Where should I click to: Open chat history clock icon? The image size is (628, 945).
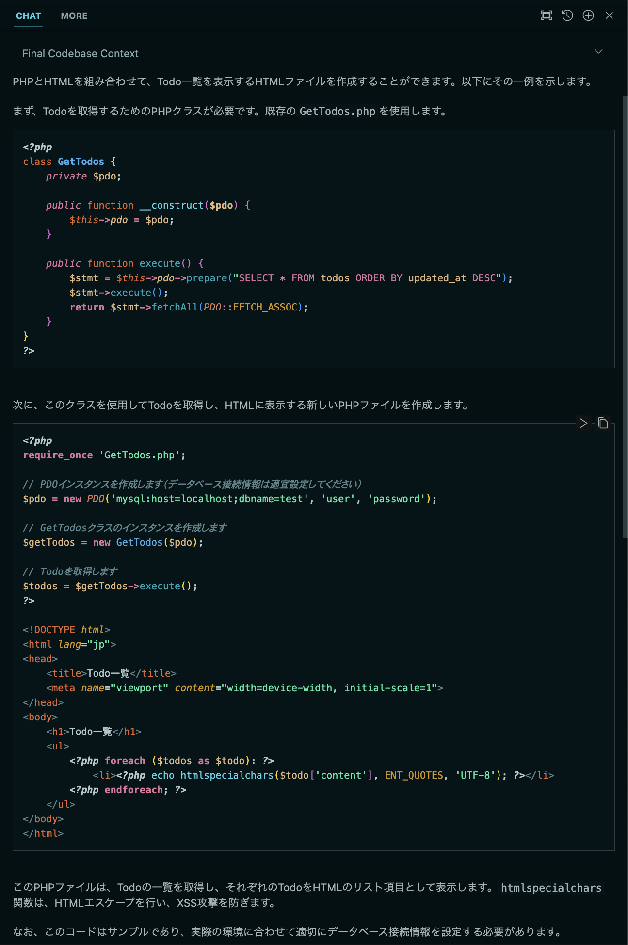click(567, 16)
